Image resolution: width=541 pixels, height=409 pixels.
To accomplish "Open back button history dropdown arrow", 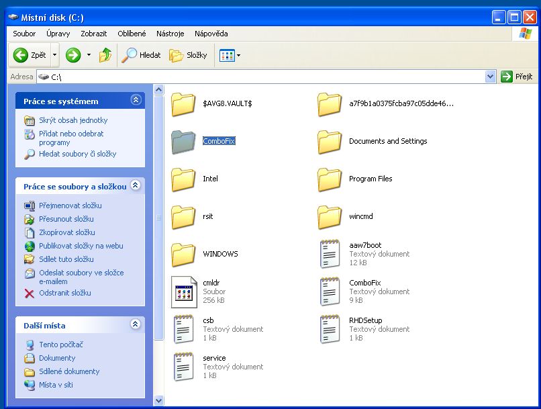I will tap(55, 55).
